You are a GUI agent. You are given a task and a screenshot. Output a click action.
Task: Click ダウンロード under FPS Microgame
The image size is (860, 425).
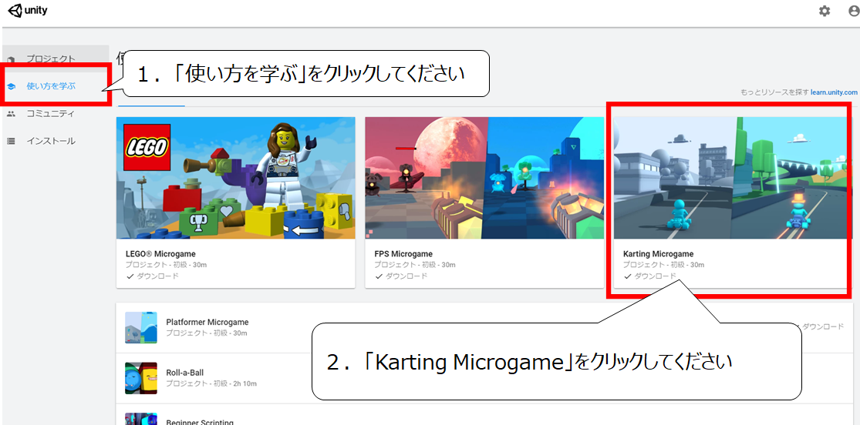pyautogui.click(x=401, y=276)
